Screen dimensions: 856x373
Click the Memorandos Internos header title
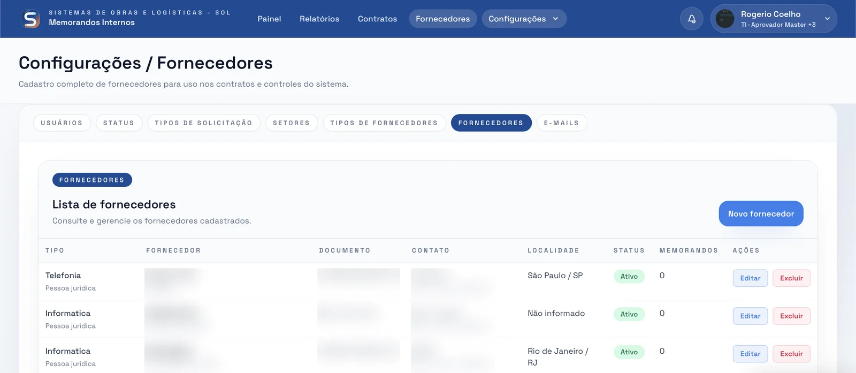point(92,22)
